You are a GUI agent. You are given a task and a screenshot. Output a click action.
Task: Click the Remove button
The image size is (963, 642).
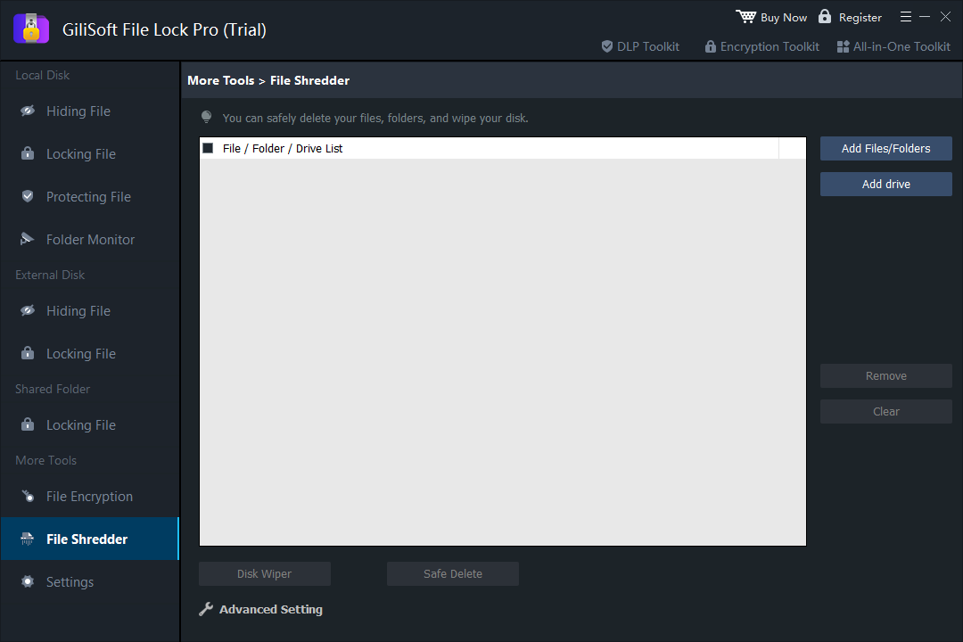click(885, 376)
